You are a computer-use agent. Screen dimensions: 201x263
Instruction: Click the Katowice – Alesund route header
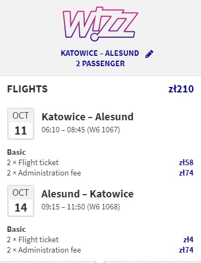[x=100, y=53]
